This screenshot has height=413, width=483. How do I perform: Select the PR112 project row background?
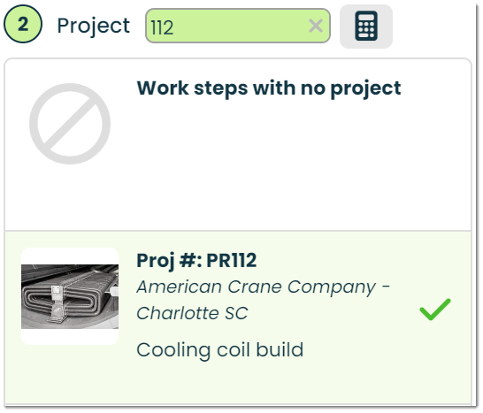pyautogui.click(x=238, y=317)
